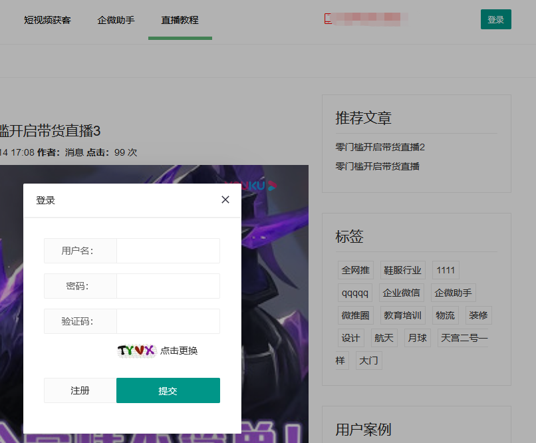
Task: Click the red phone icon in header
Action: (x=328, y=19)
